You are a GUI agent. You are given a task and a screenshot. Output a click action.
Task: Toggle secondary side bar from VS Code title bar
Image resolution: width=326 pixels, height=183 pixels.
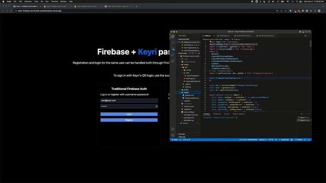pos(306,32)
